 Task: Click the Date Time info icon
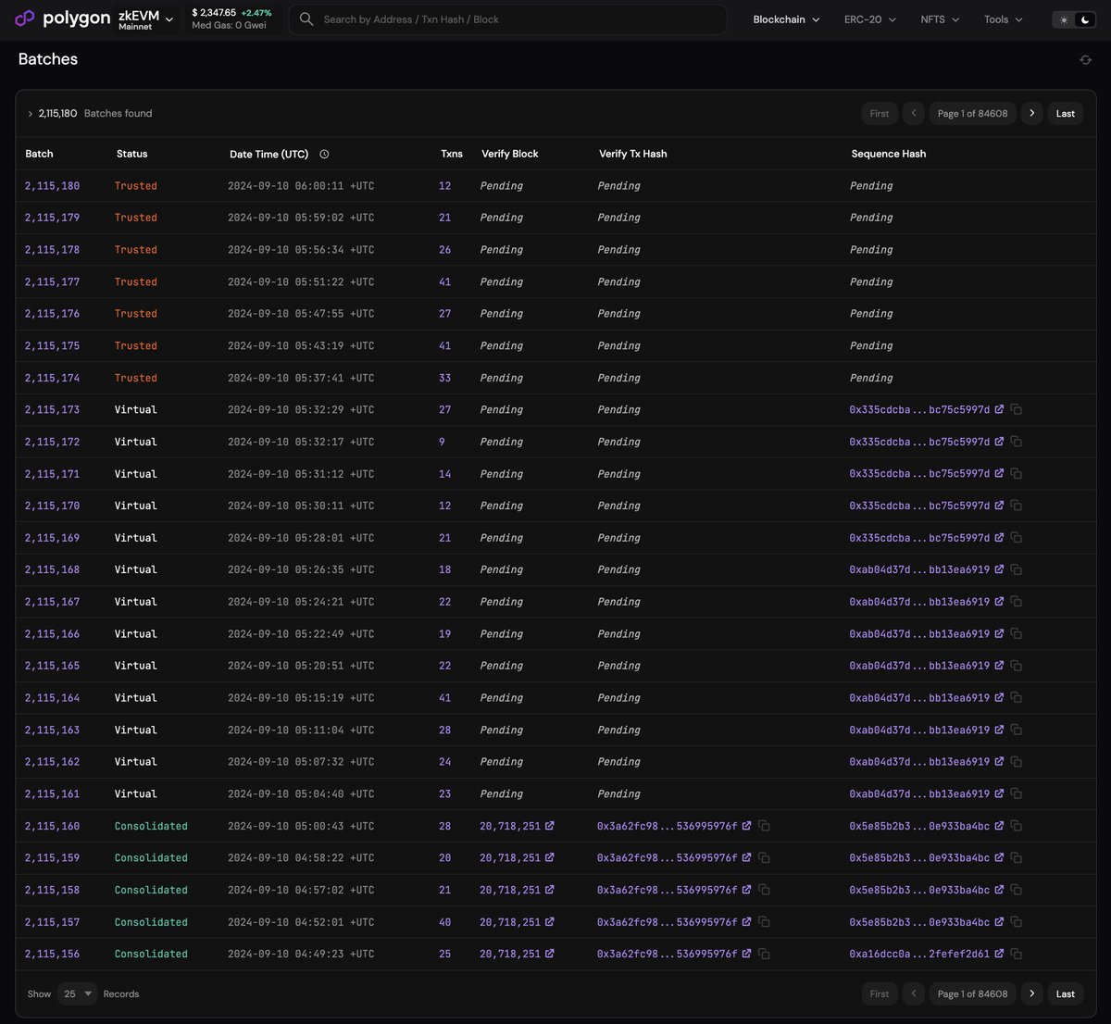click(x=324, y=154)
